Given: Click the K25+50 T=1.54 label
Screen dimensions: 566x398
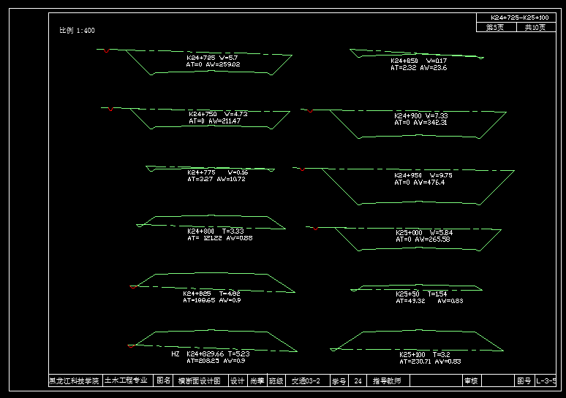Looking at the screenshot, I should click(x=421, y=294).
